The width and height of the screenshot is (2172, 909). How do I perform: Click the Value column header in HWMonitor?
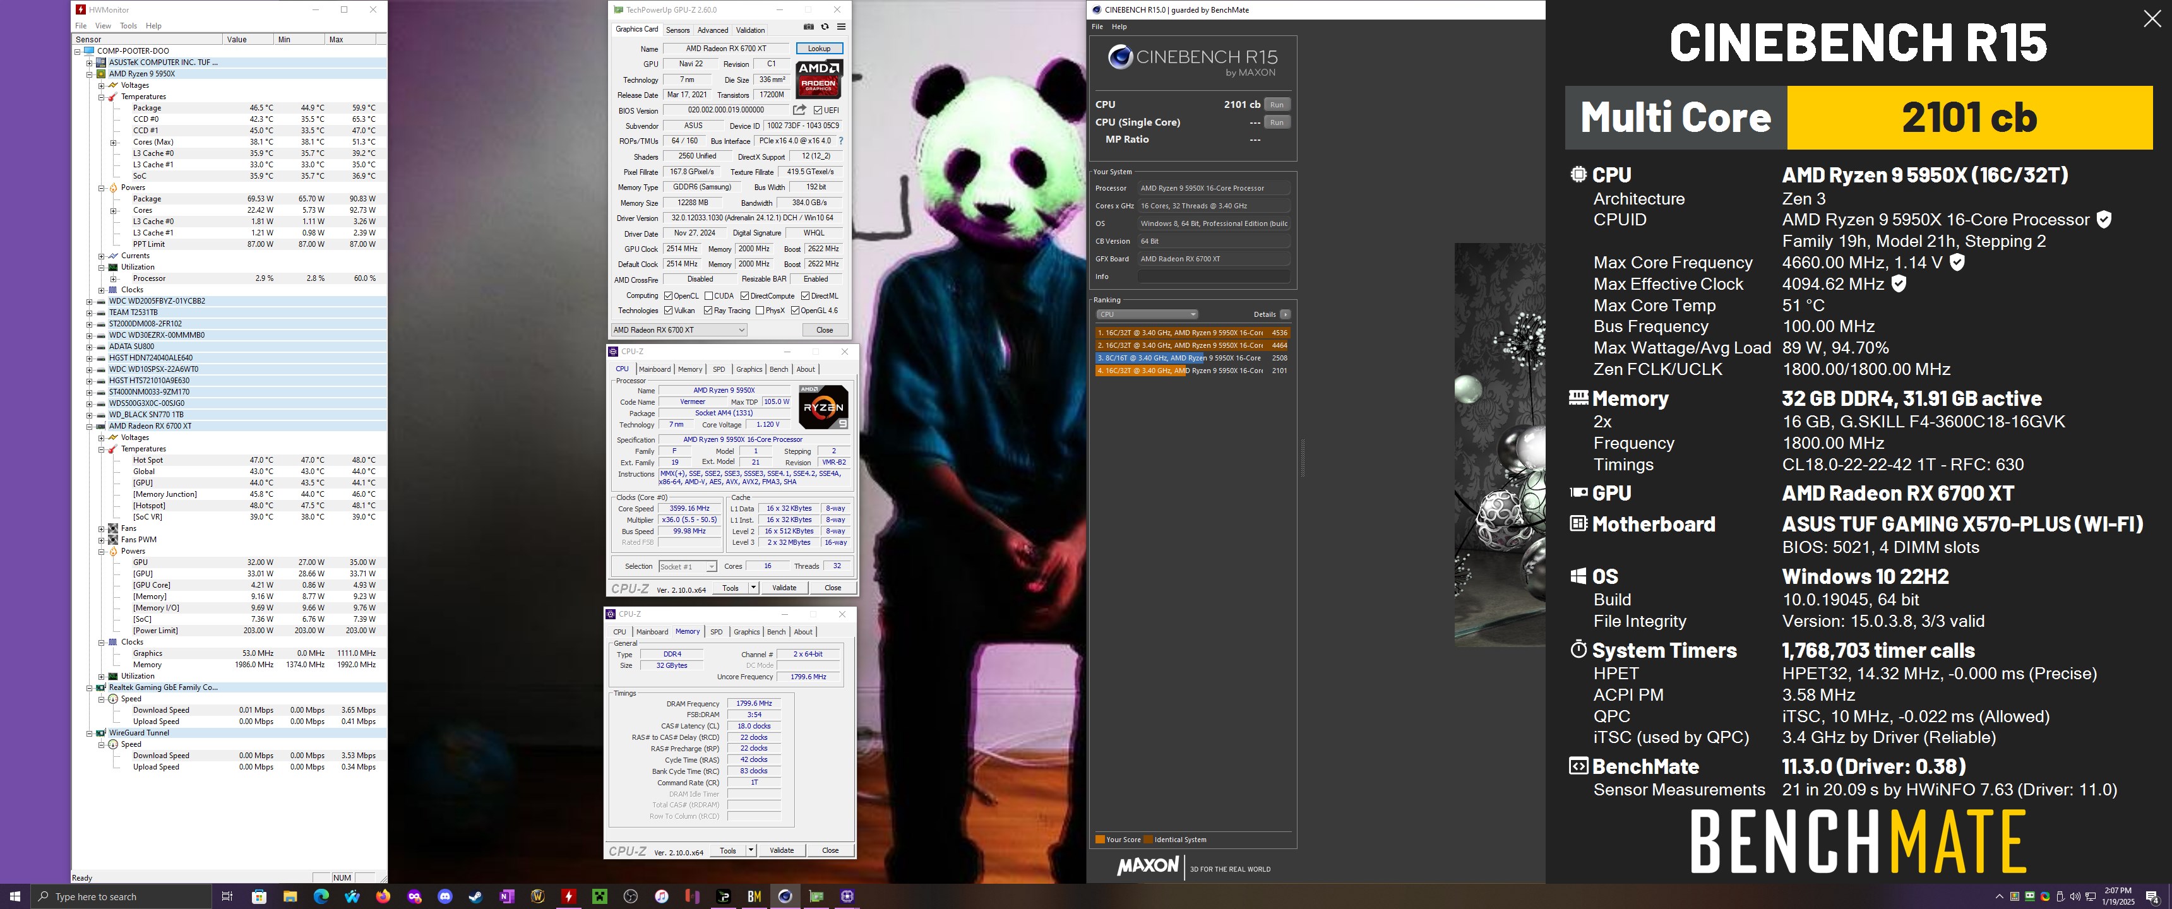click(248, 40)
